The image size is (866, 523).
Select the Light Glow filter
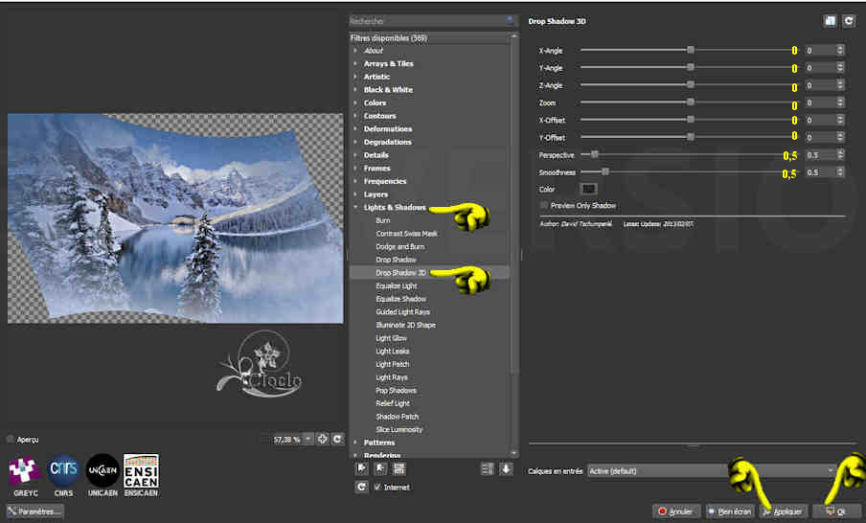coord(391,338)
